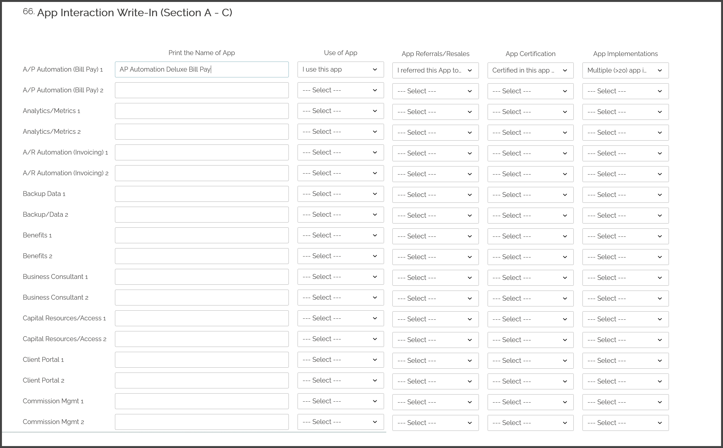Click the Analytics/Metrics 1 app name input
The width and height of the screenshot is (723, 448).
[201, 111]
